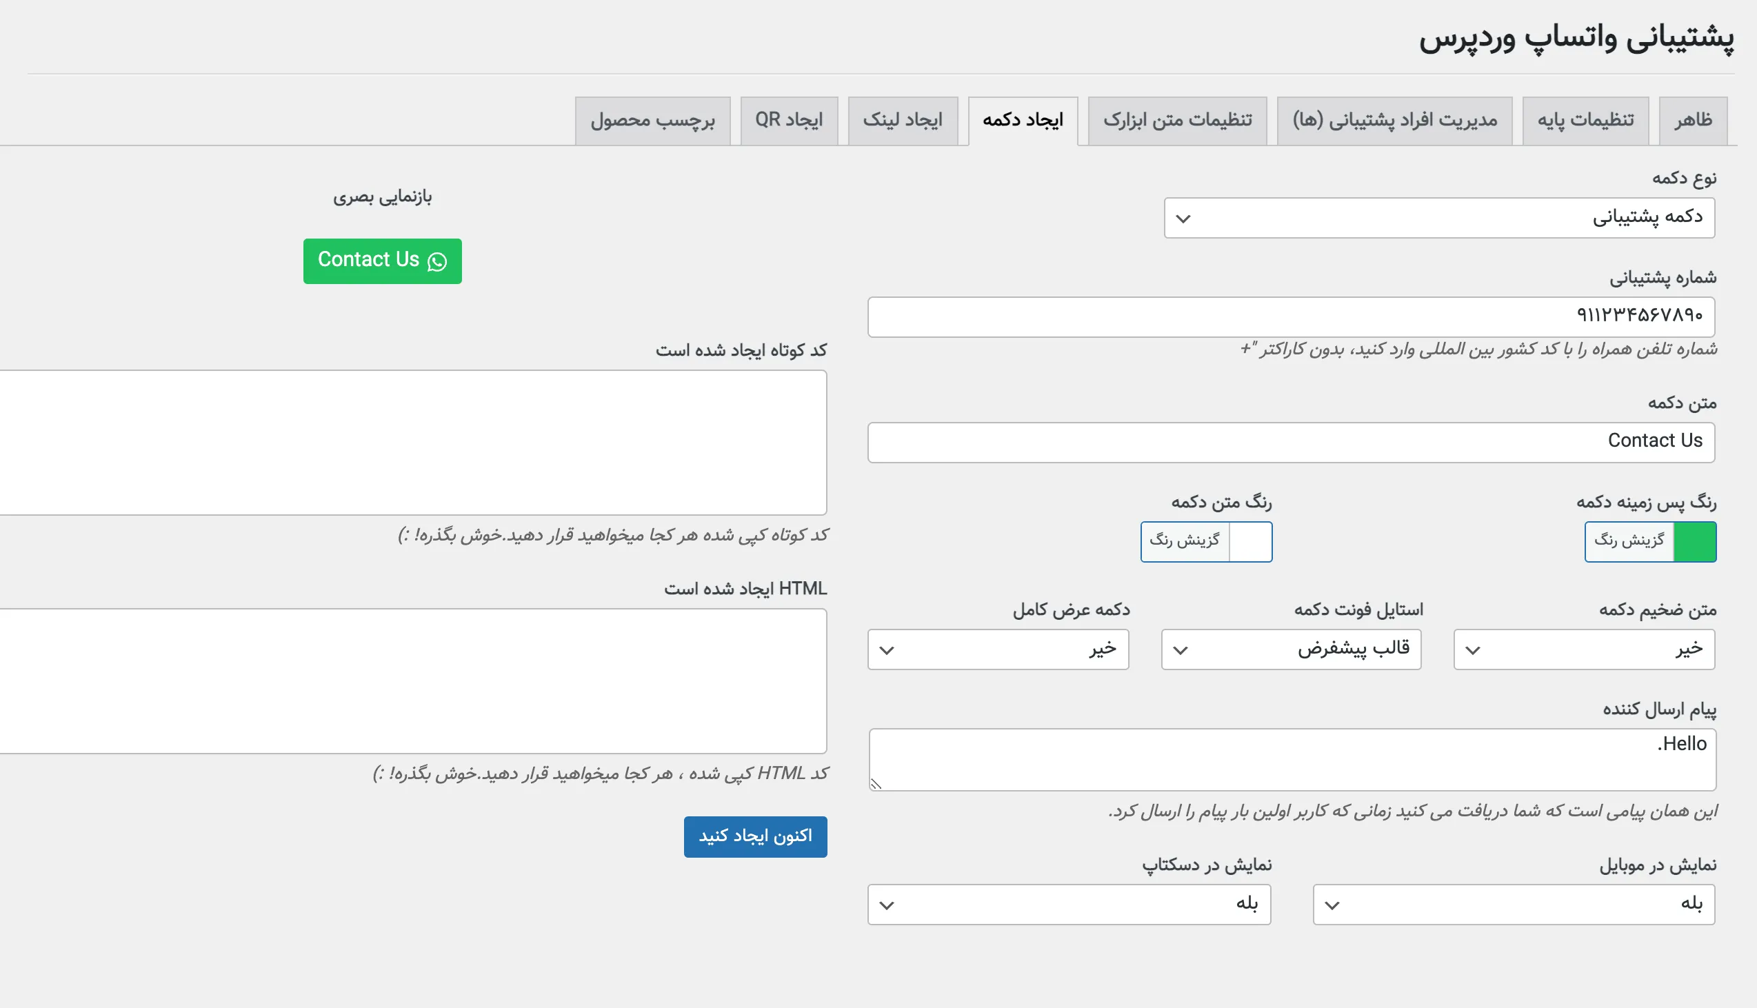Click the generated HTML code textarea

tap(413, 681)
